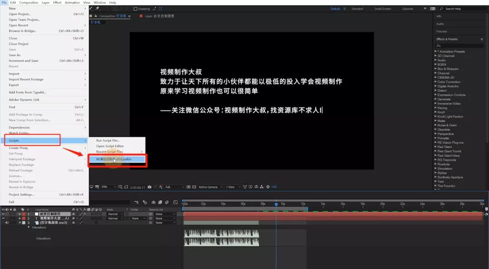Viewport: 489px width, 269px height.
Task: Click the 3D glasses preview icon in viewer bar
Action: pos(97,187)
